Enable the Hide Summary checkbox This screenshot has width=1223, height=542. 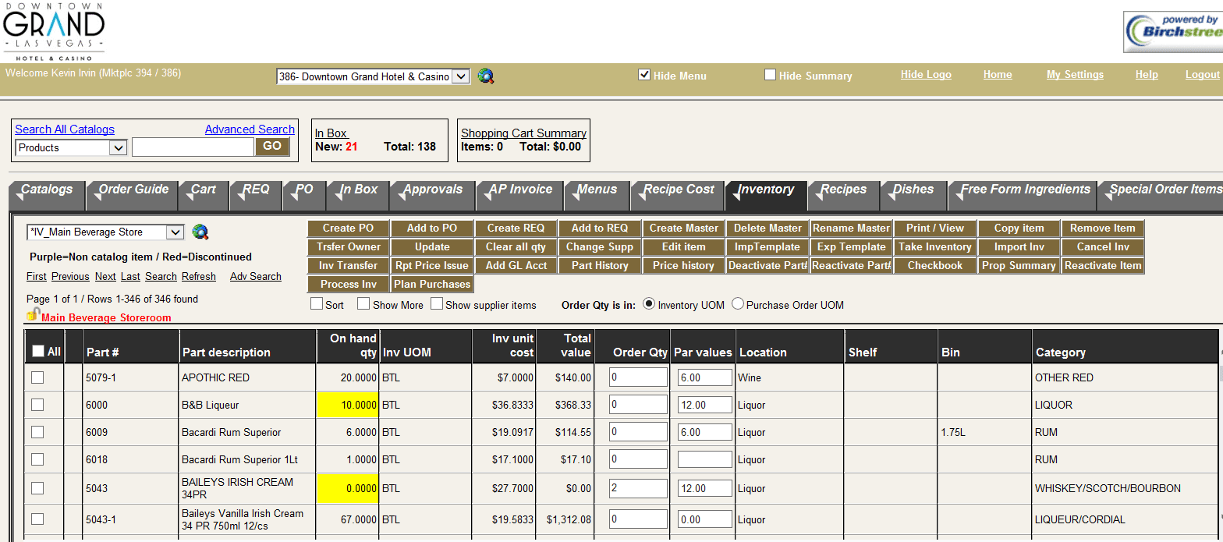click(770, 75)
